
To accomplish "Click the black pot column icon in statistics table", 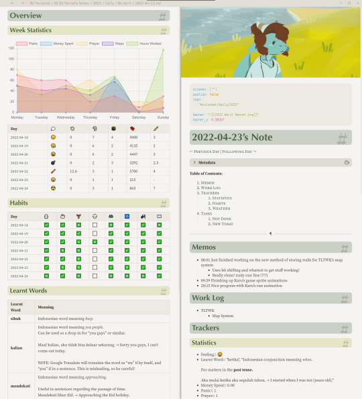I will (113, 129).
